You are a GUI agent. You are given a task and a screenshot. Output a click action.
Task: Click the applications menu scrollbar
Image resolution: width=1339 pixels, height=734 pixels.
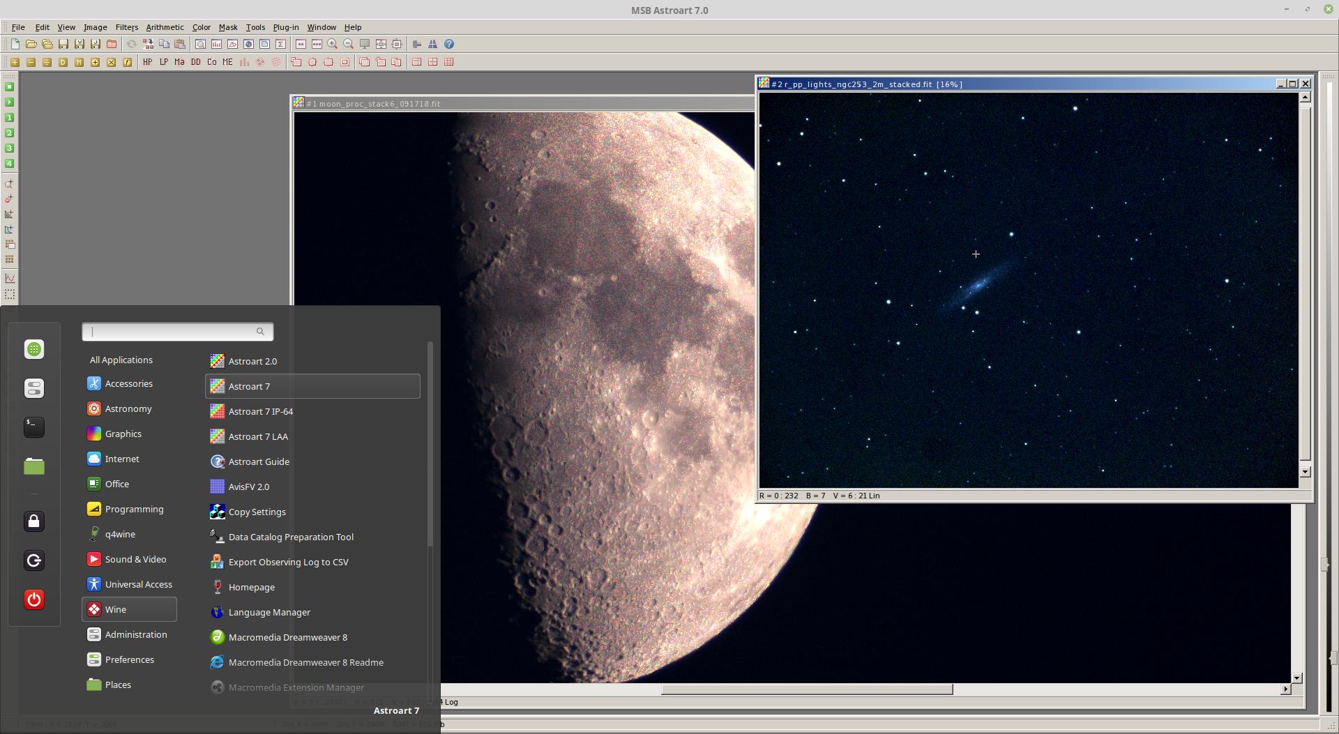pyautogui.click(x=430, y=444)
